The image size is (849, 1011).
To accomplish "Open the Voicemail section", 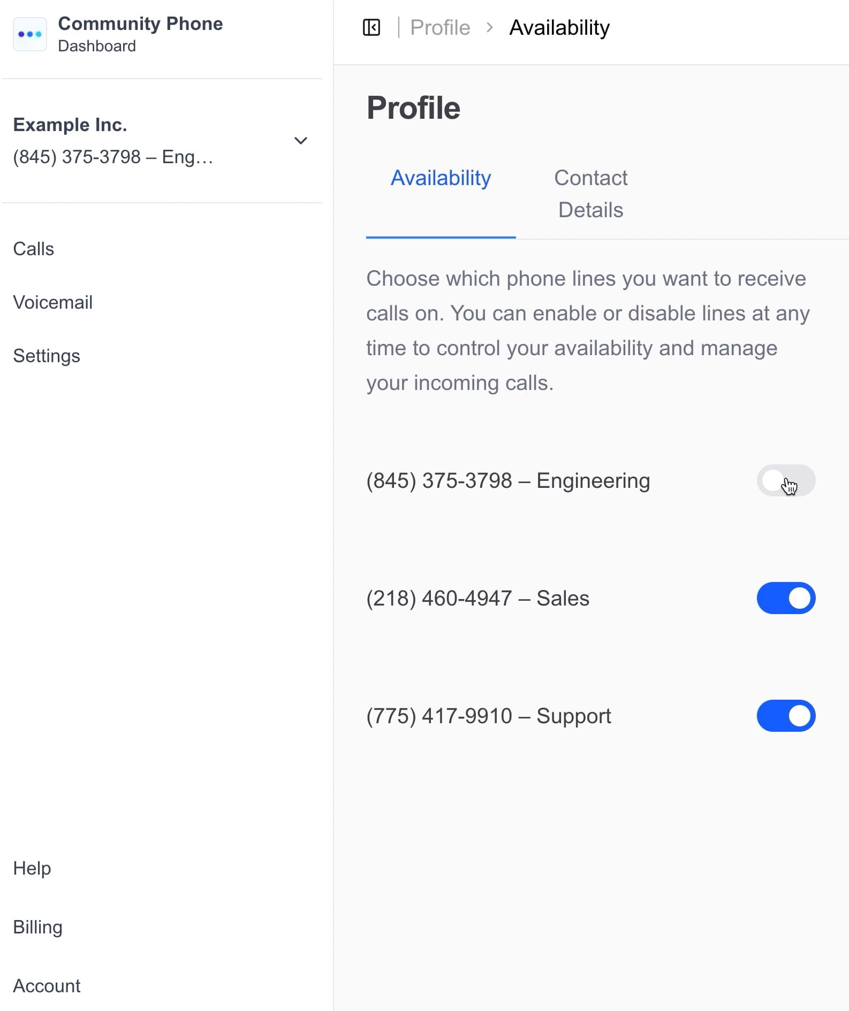I will click(x=52, y=302).
